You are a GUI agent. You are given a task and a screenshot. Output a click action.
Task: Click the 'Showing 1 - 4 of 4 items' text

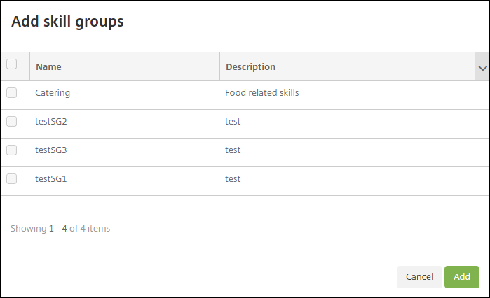pyautogui.click(x=60, y=228)
